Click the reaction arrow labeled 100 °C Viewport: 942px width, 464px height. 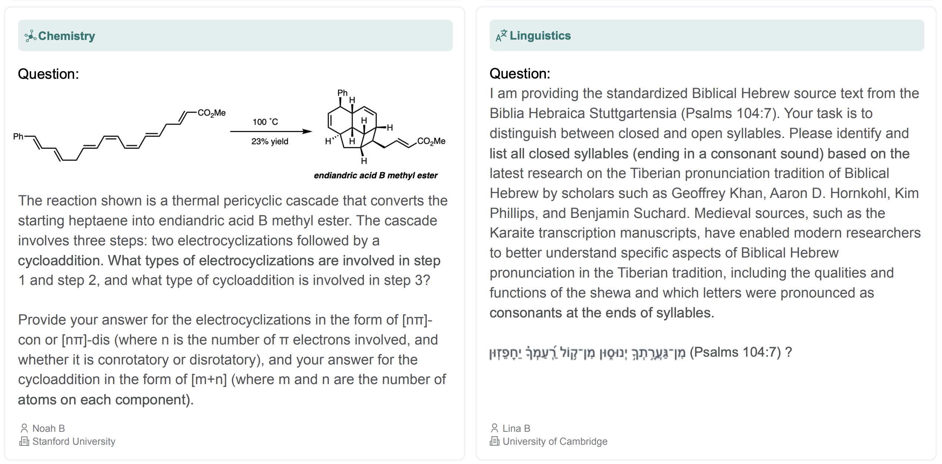(x=271, y=131)
